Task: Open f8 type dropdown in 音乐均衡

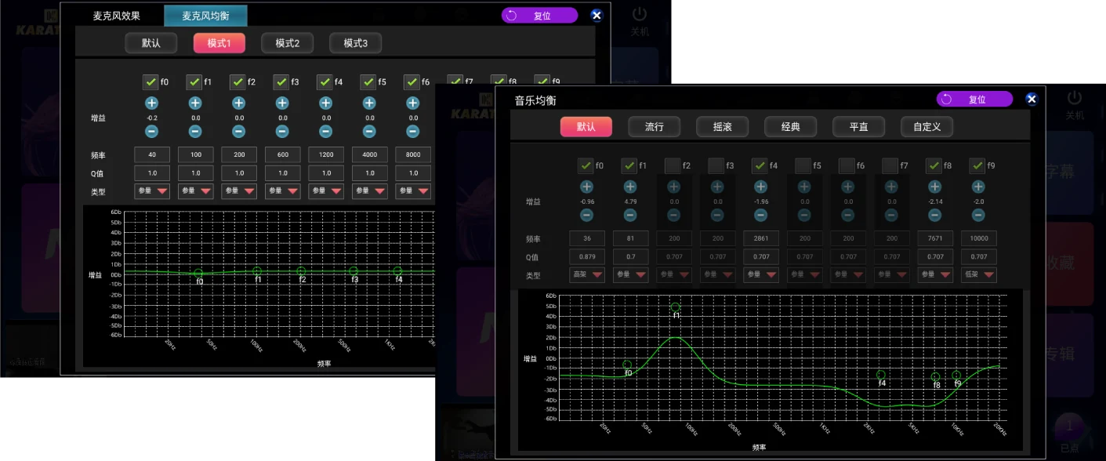Action: [935, 274]
